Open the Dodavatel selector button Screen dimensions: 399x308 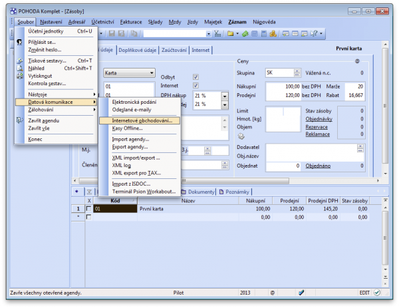360,148
